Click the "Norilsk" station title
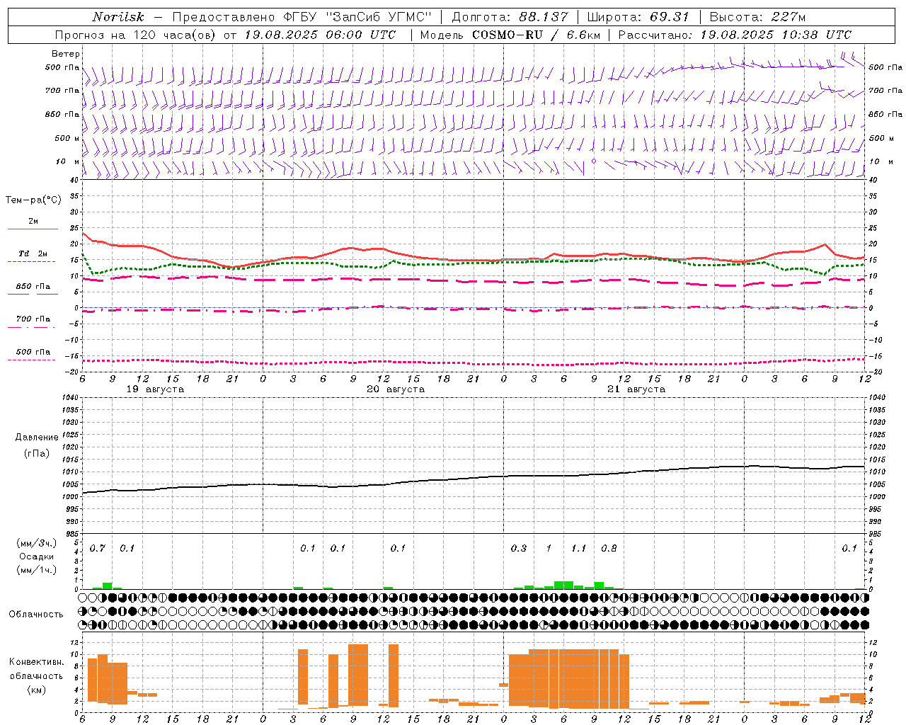Viewport: 906px width, 725px height. (118, 17)
